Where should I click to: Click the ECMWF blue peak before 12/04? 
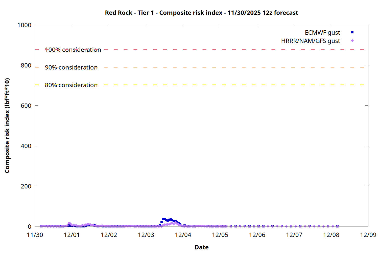click(x=164, y=219)
